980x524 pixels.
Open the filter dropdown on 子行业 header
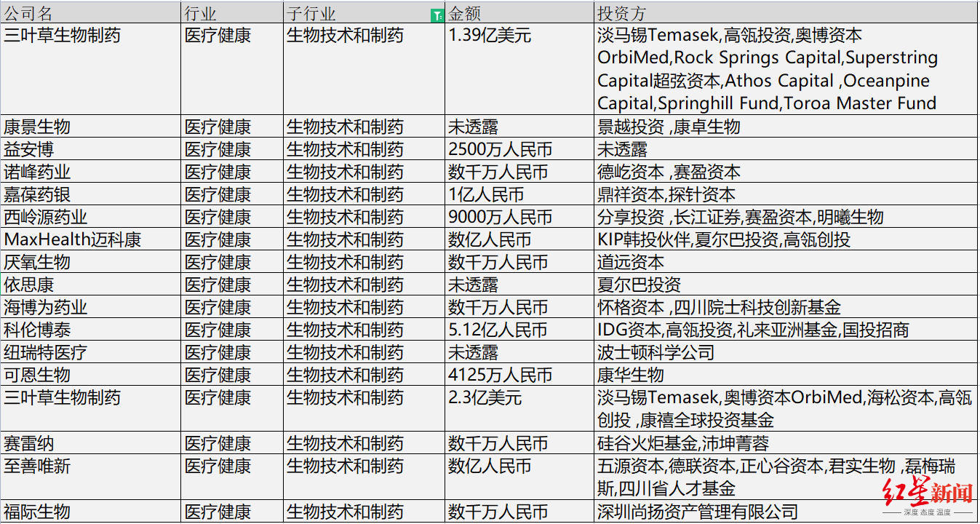click(x=437, y=15)
